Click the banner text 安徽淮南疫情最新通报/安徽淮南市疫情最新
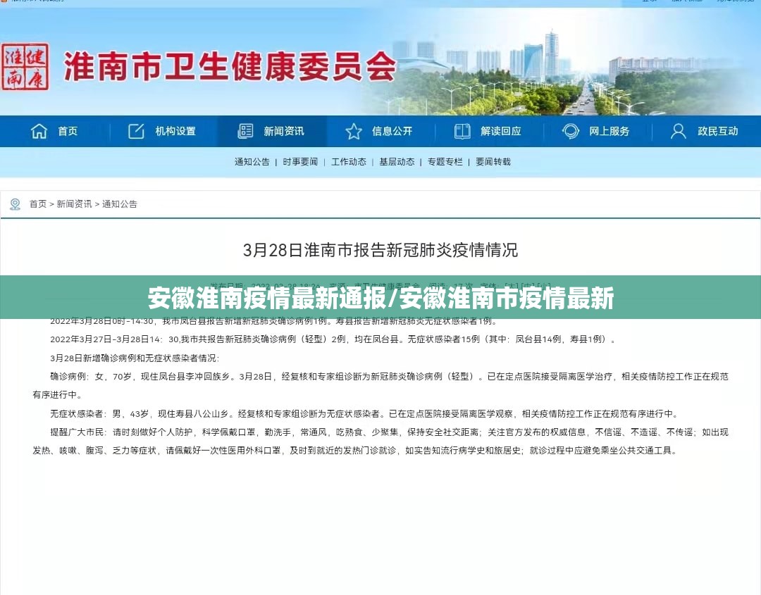 380,299
